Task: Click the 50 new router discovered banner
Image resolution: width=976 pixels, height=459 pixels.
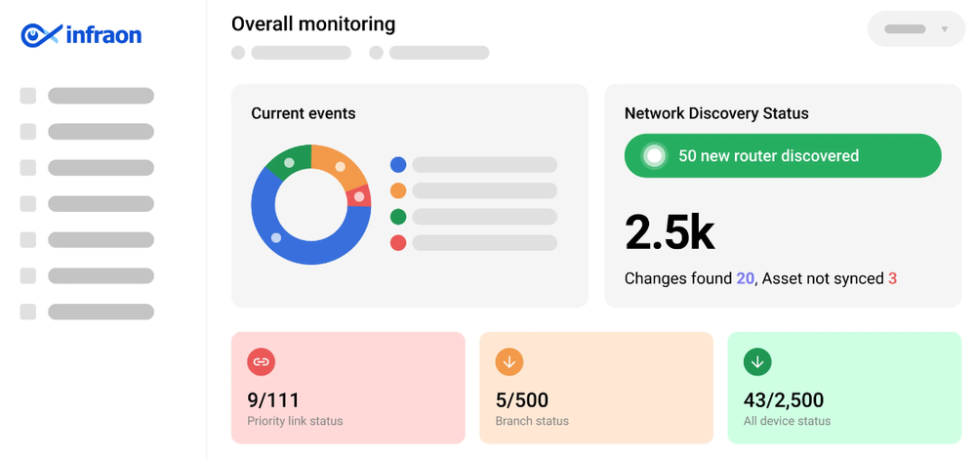Action: (783, 155)
